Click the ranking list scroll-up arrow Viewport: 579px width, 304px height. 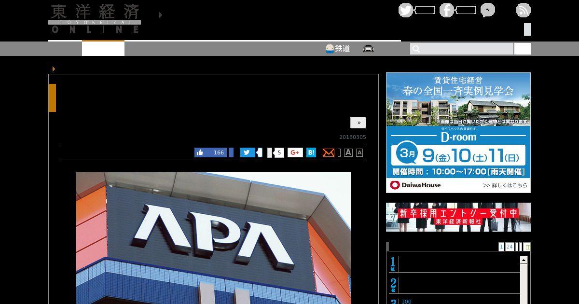tap(524, 260)
